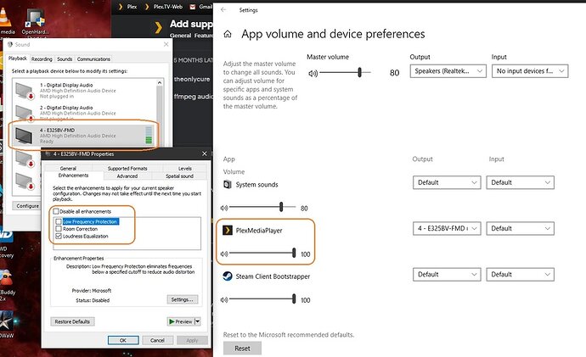Click the Preview button
The image size is (586, 357).
click(181, 321)
